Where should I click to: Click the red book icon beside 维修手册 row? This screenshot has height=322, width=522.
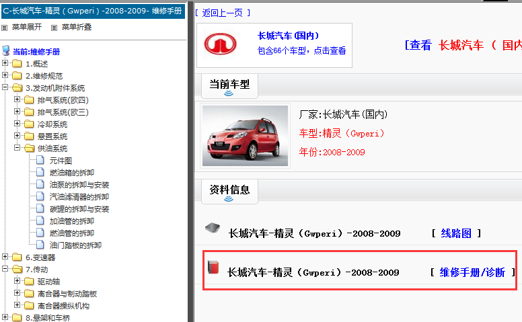coord(213,267)
